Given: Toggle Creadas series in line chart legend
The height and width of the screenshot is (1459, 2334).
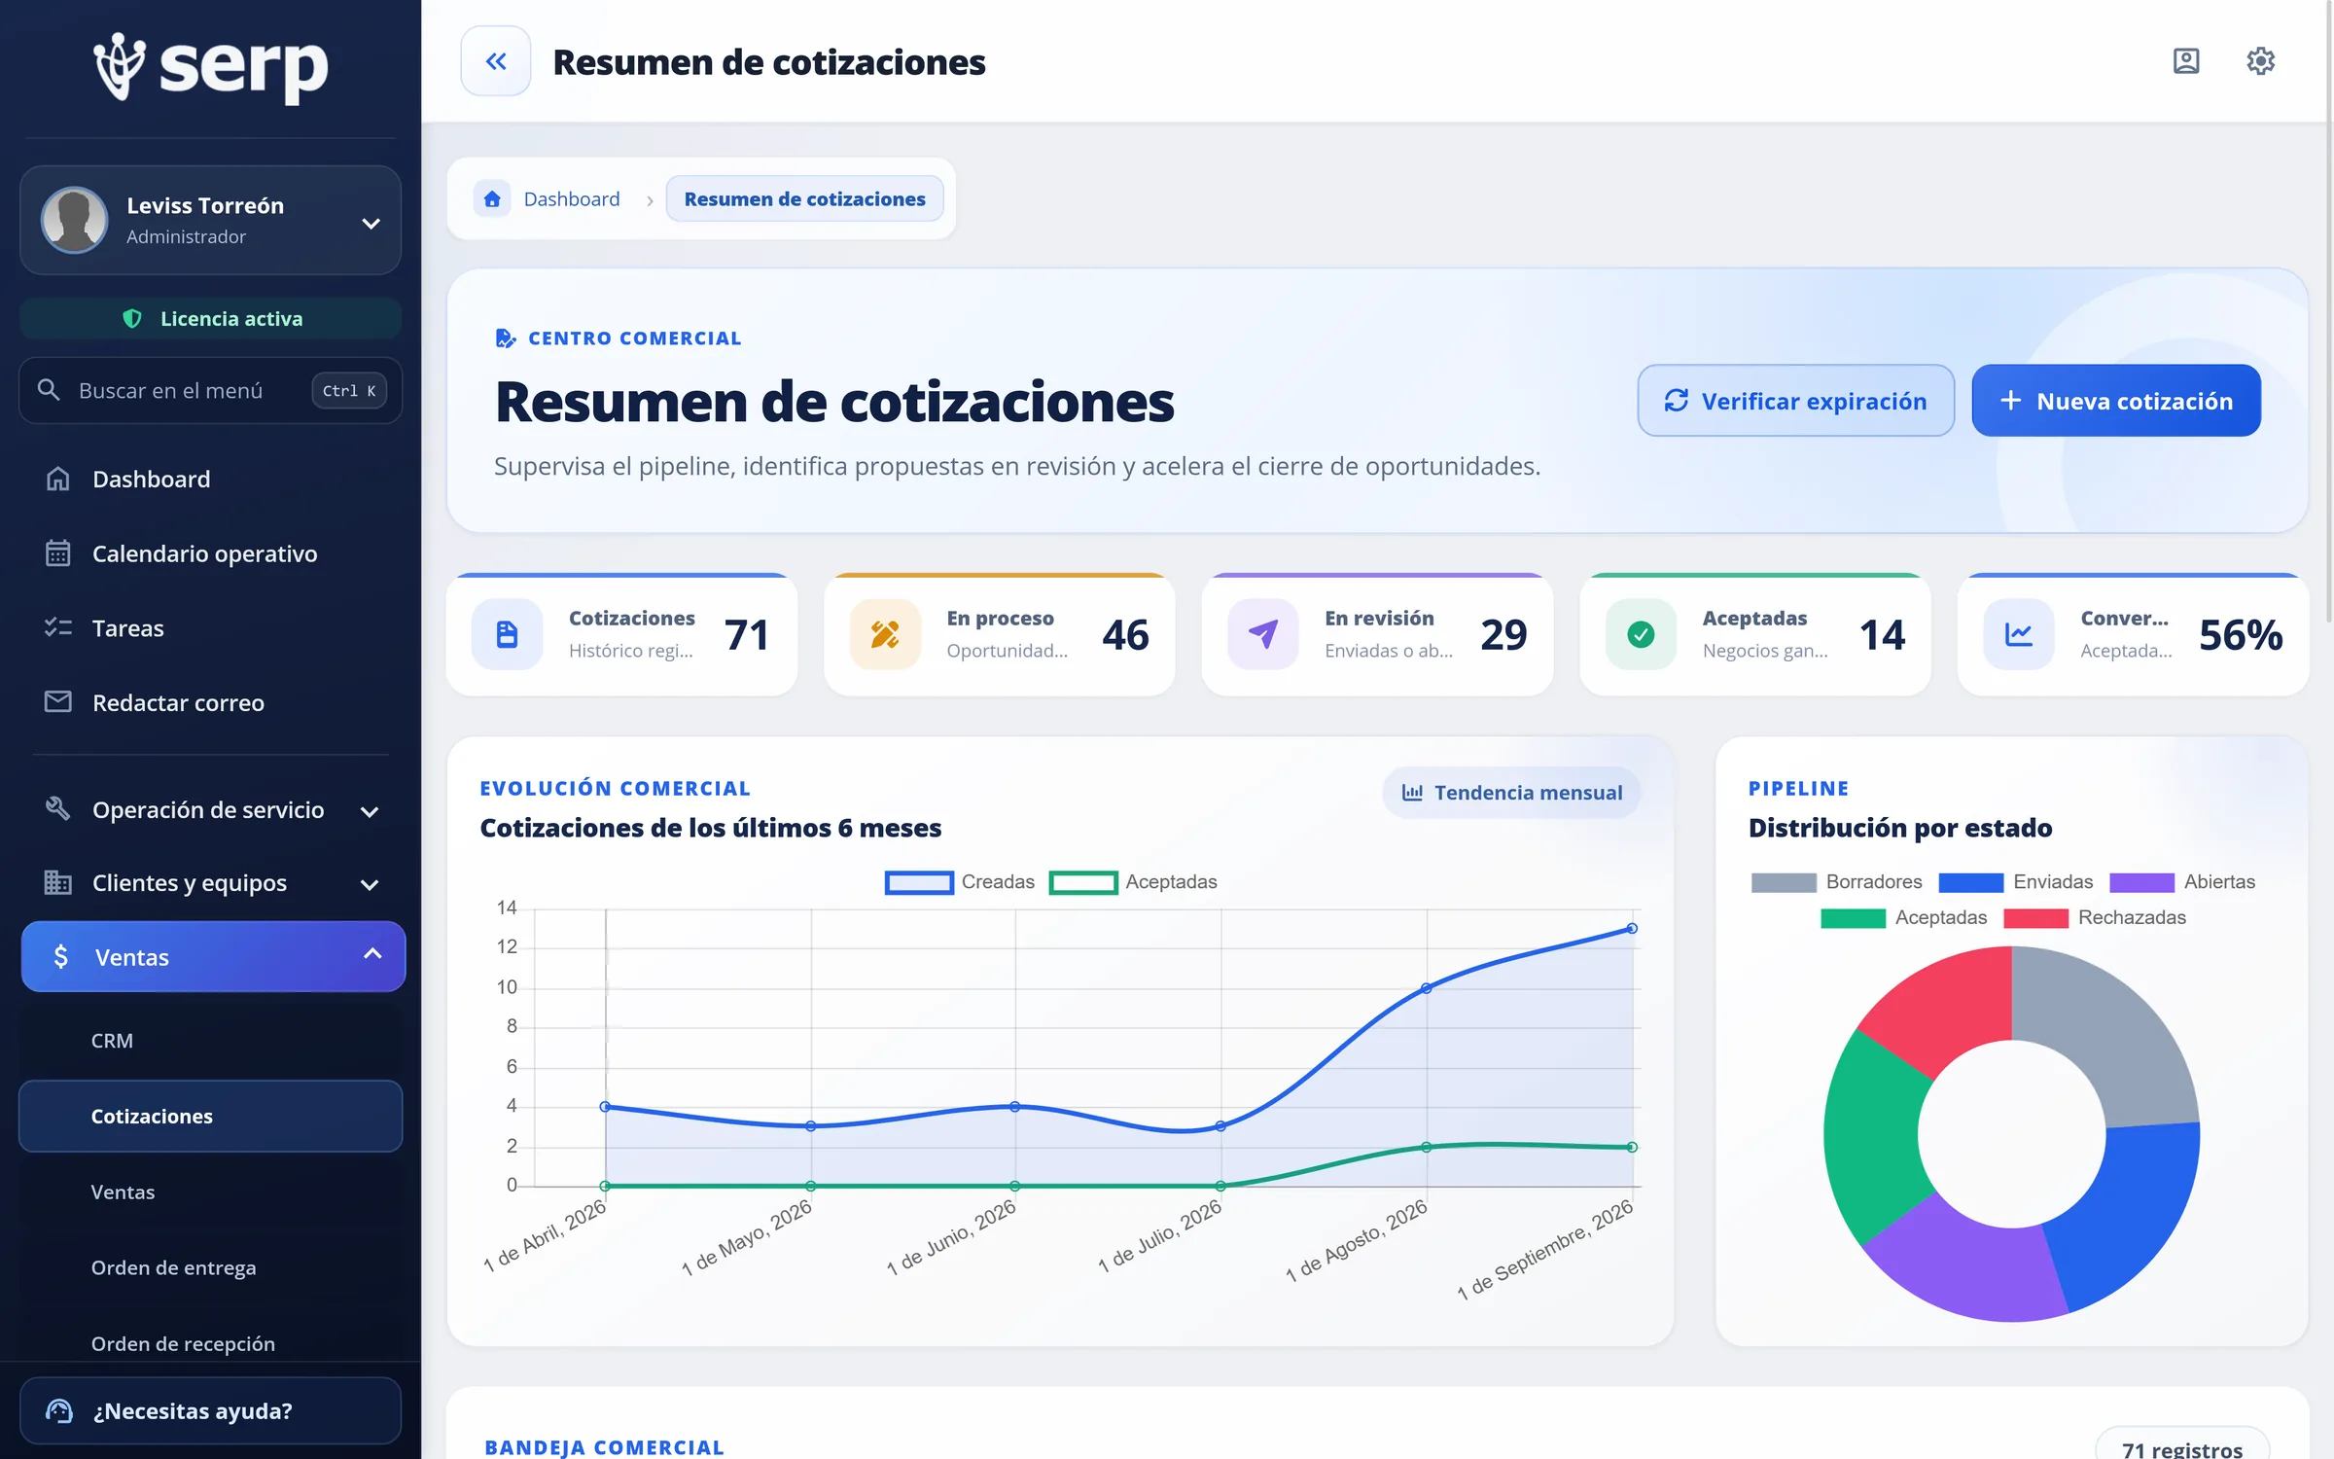Looking at the screenshot, I should [x=960, y=882].
